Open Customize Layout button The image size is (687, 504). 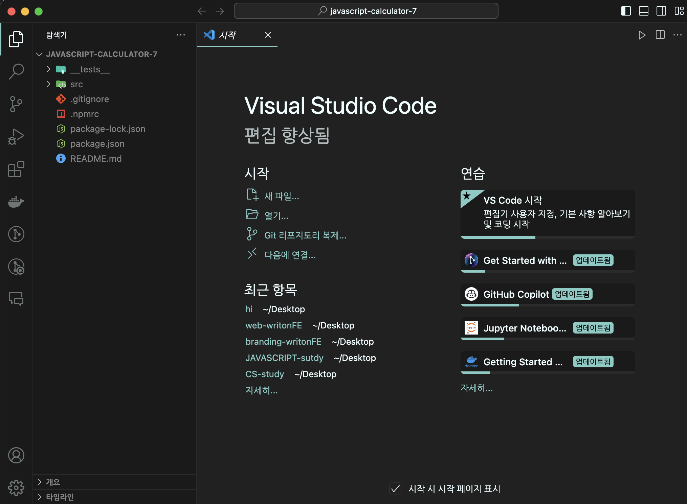point(679,11)
